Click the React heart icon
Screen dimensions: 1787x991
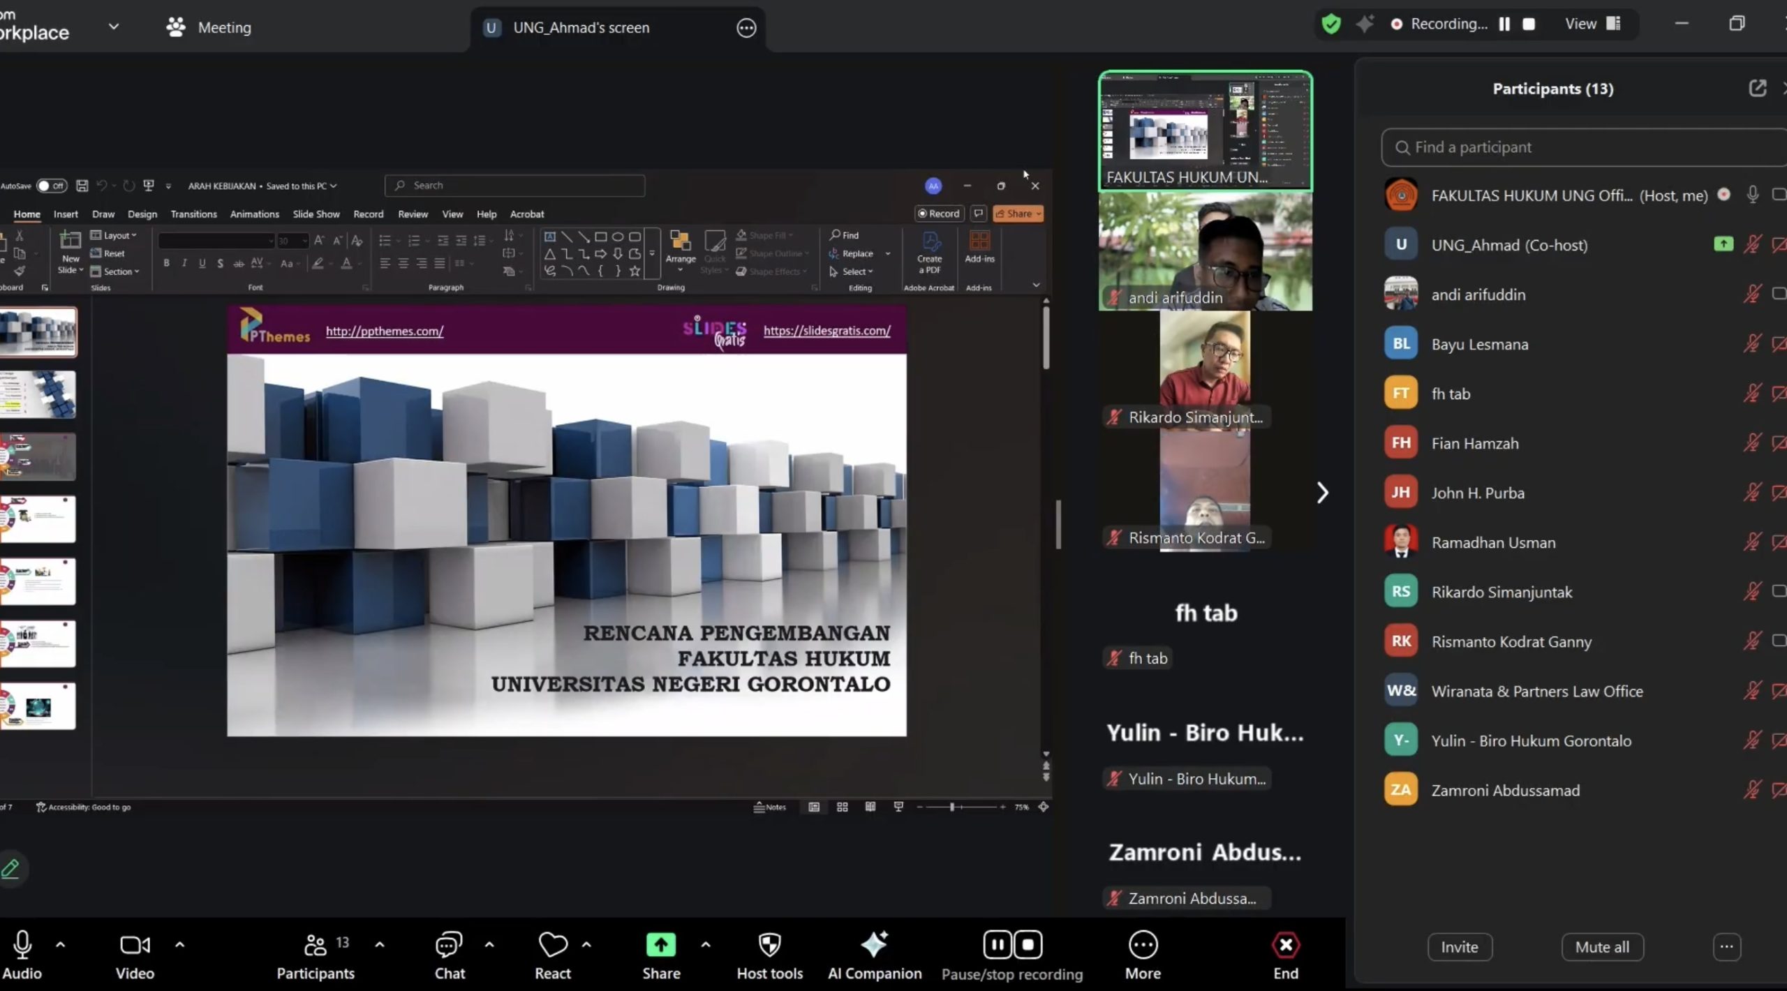pyautogui.click(x=552, y=946)
